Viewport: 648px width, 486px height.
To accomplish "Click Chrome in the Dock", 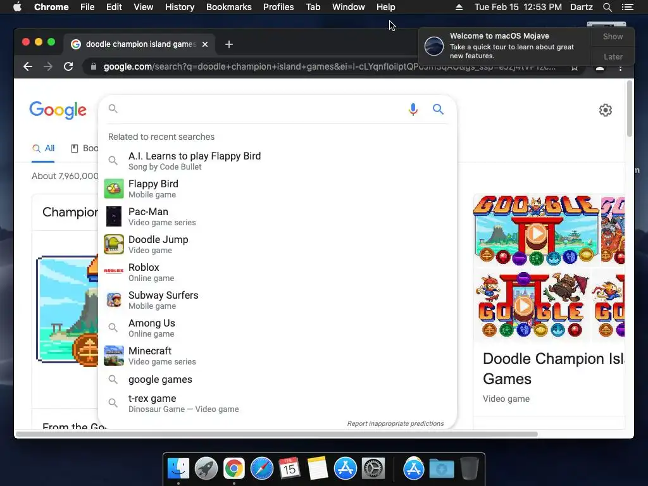I will point(234,469).
